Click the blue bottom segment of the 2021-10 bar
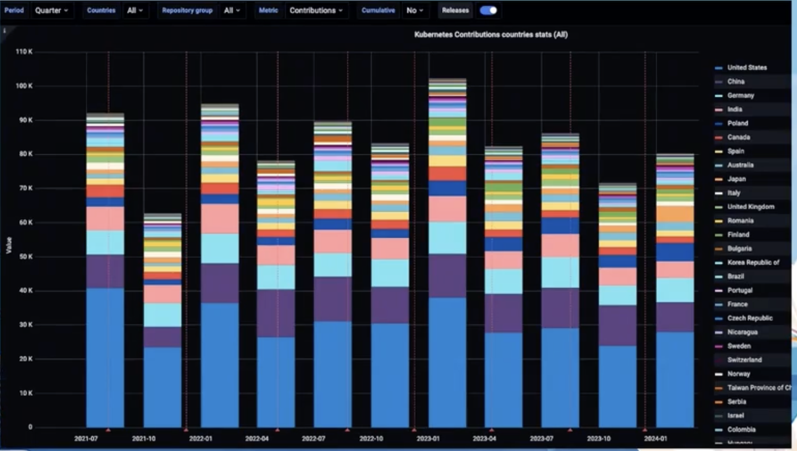 click(162, 387)
